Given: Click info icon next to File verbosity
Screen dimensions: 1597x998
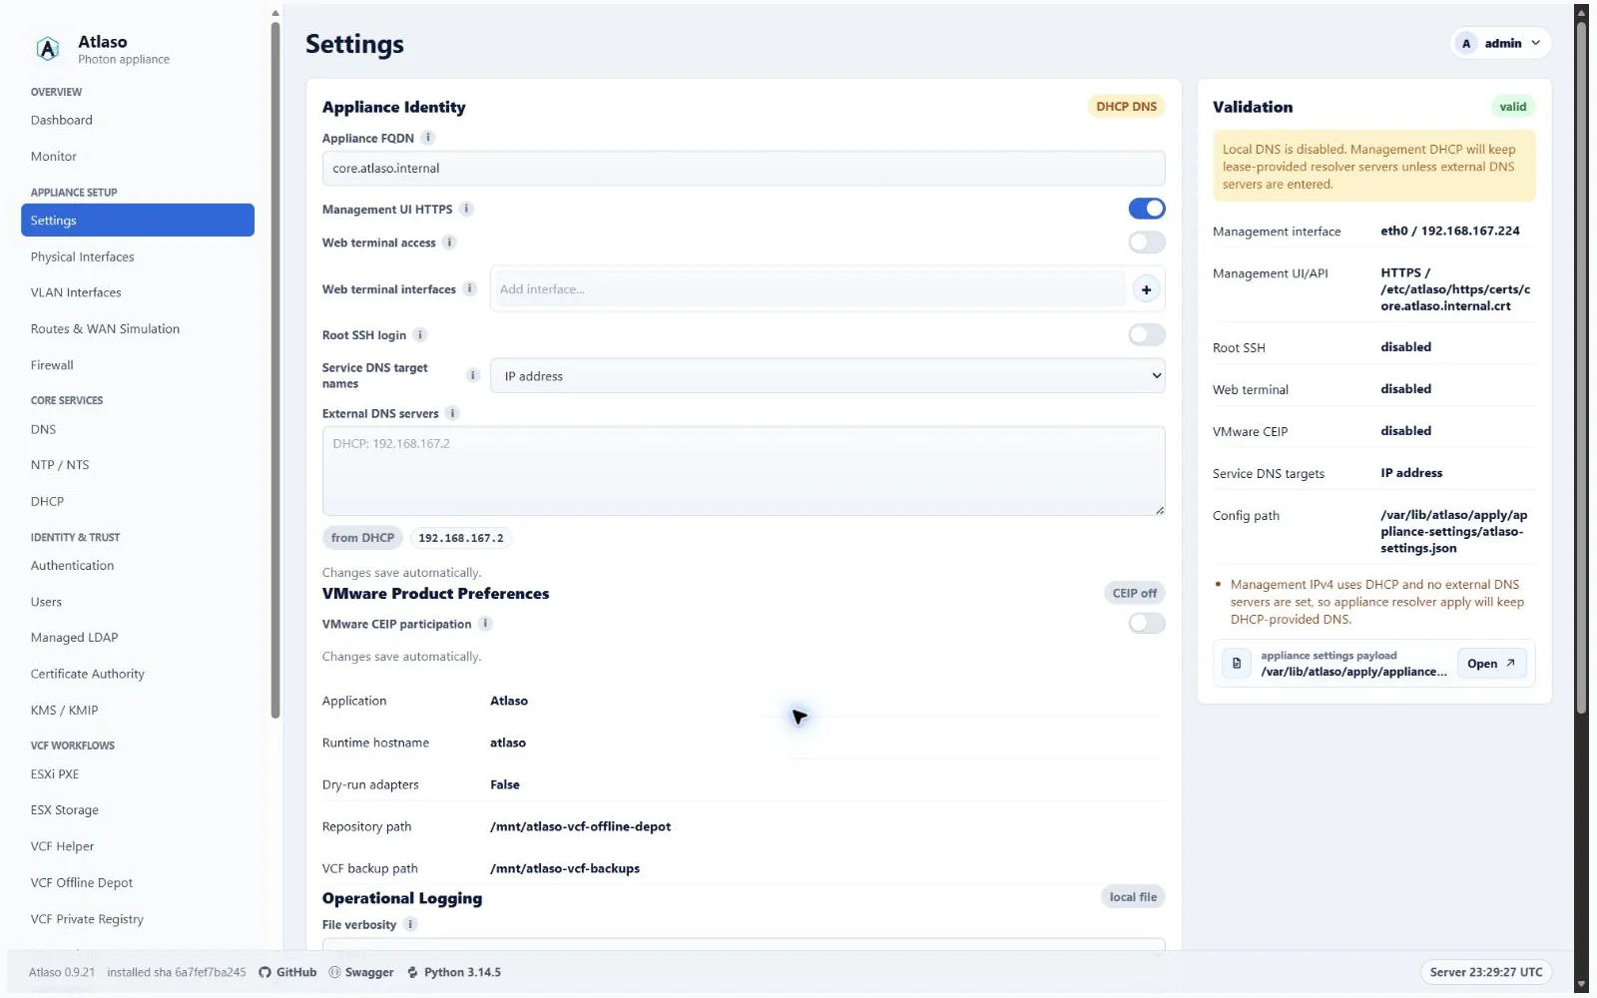Looking at the screenshot, I should tap(410, 924).
